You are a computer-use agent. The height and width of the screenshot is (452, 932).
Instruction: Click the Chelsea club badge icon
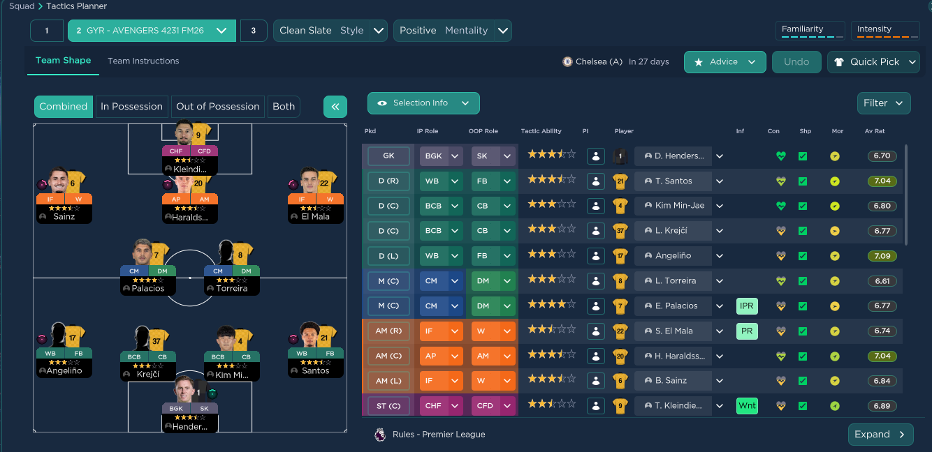coord(567,61)
